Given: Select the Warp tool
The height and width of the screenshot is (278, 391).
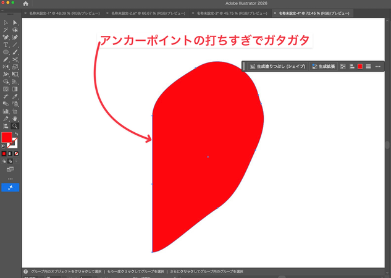Looking at the screenshot, I should pyautogui.click(x=6, y=74).
